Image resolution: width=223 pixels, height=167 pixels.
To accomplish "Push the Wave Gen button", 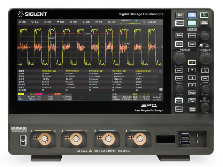I will [x=192, y=101].
